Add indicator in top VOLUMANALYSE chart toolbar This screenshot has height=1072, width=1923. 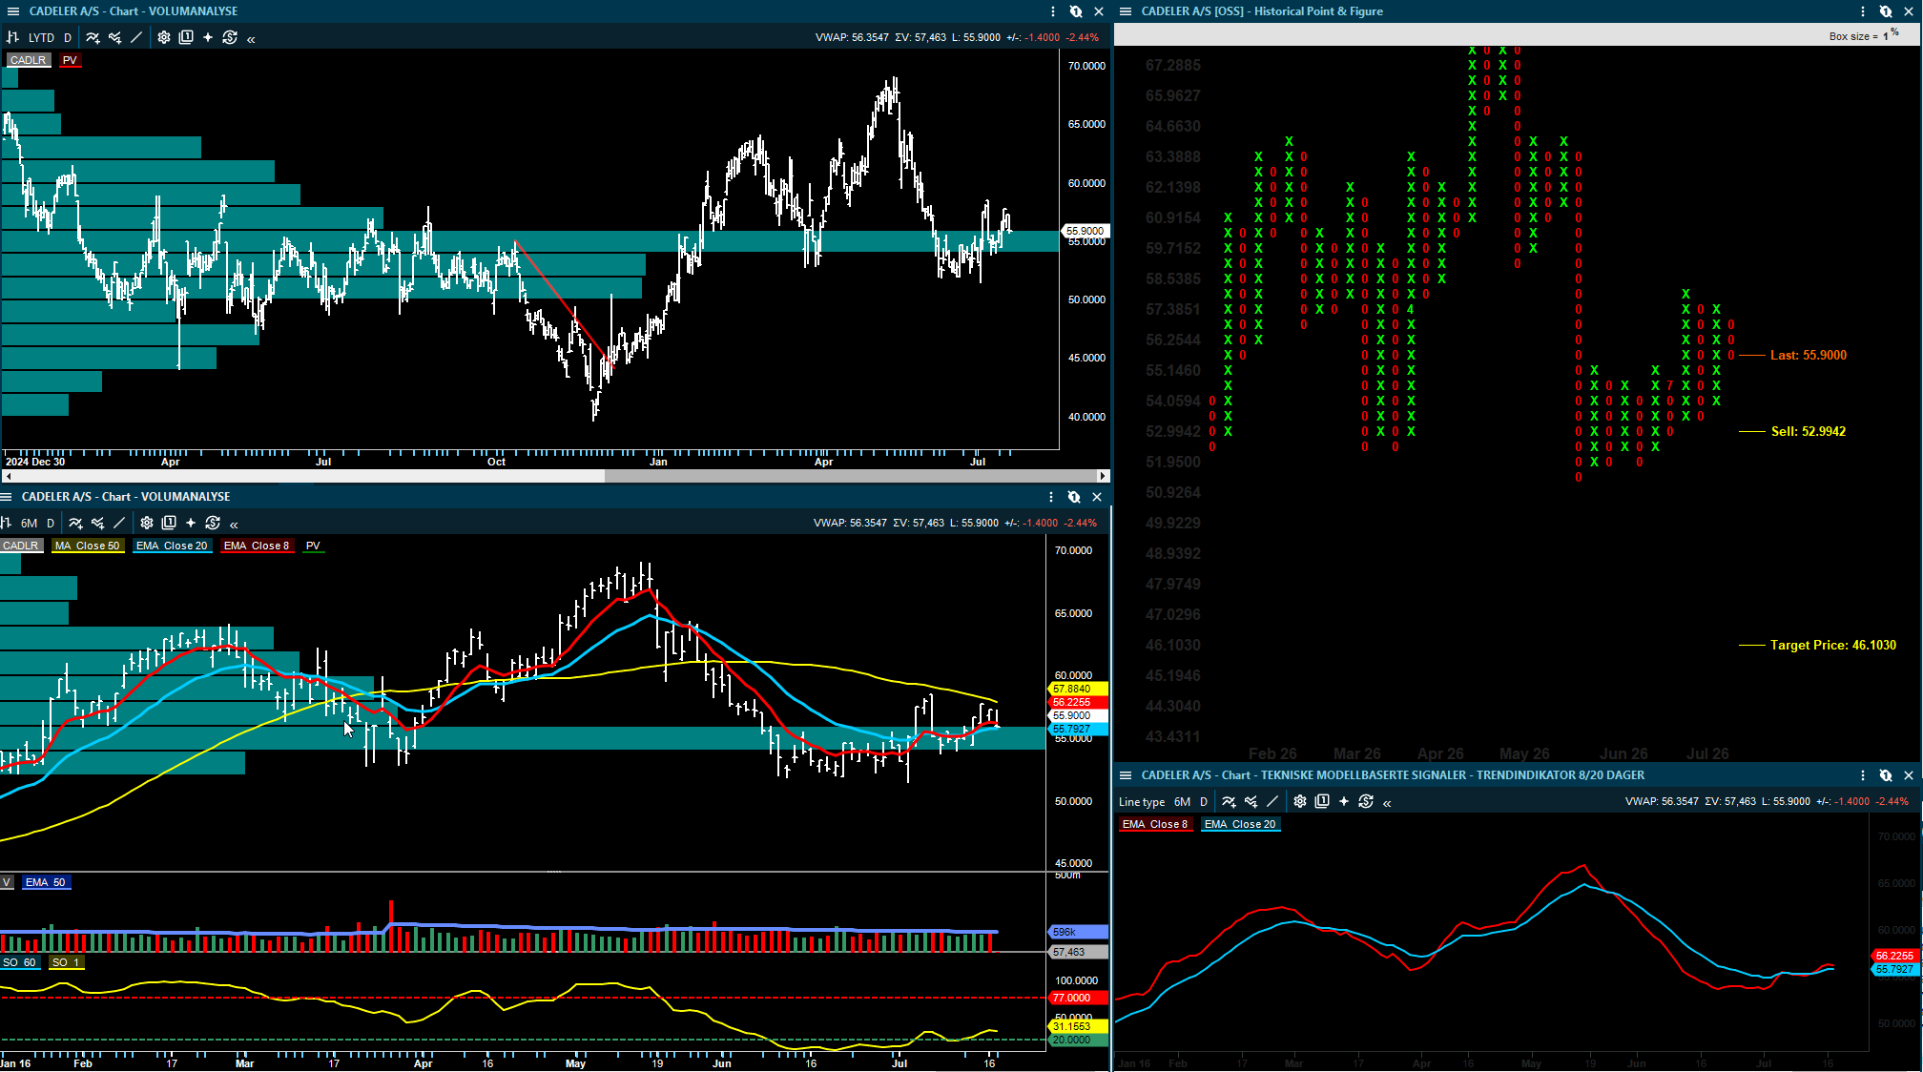[x=93, y=38]
